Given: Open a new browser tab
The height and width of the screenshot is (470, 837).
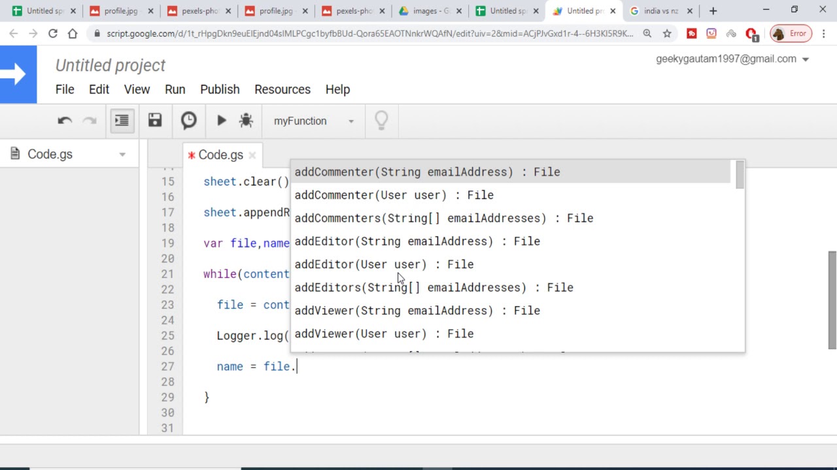Looking at the screenshot, I should 713,11.
